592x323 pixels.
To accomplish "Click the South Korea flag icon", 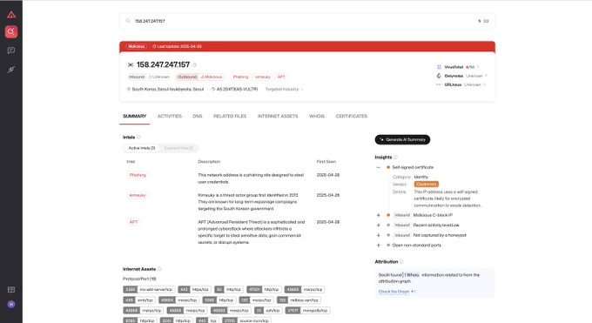I will click(x=131, y=65).
